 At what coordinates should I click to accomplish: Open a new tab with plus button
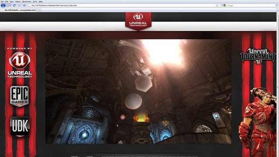(x=39, y=10)
